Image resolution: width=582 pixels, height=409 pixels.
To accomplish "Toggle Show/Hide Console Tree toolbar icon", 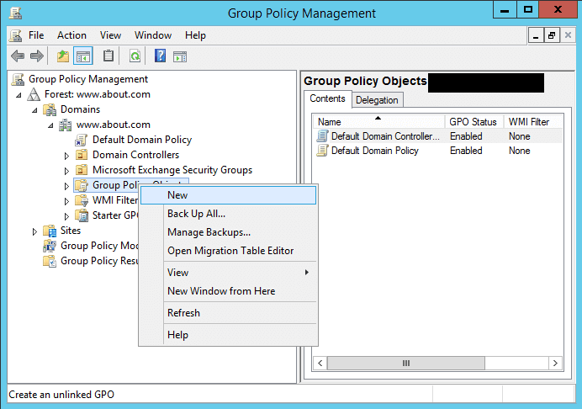I will 83,56.
